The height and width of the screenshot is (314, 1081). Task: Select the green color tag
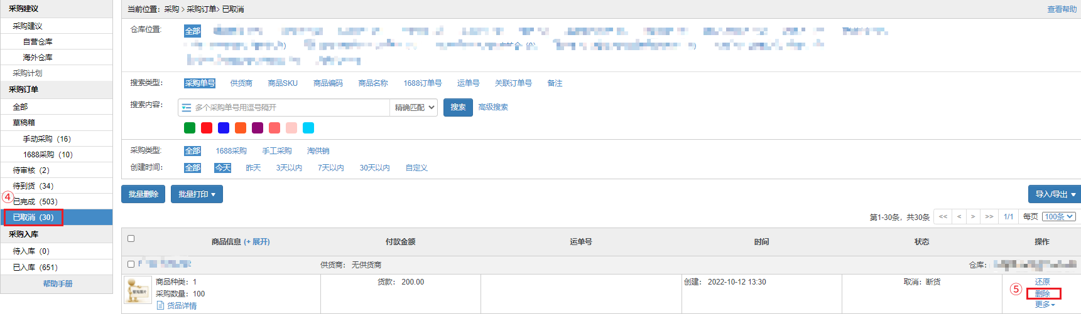tap(190, 128)
